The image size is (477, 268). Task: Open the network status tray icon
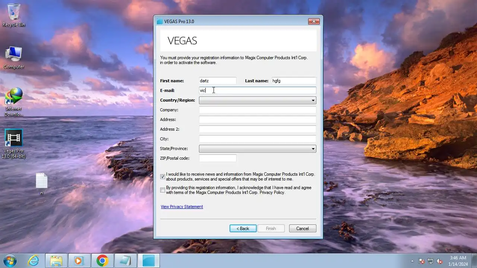(x=430, y=261)
